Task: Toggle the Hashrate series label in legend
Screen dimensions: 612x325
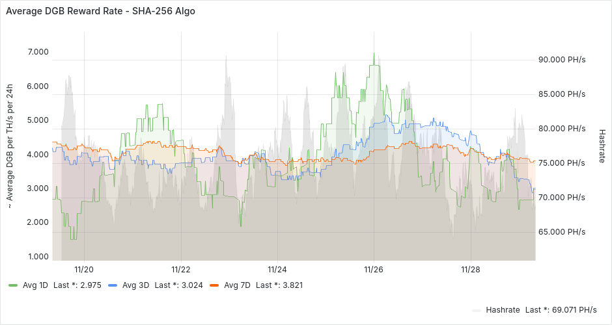Action: tap(503, 310)
